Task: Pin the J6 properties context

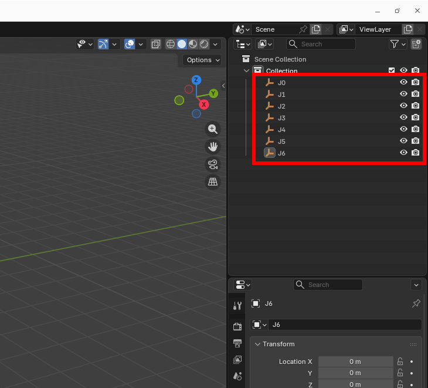Action: pyautogui.click(x=416, y=303)
